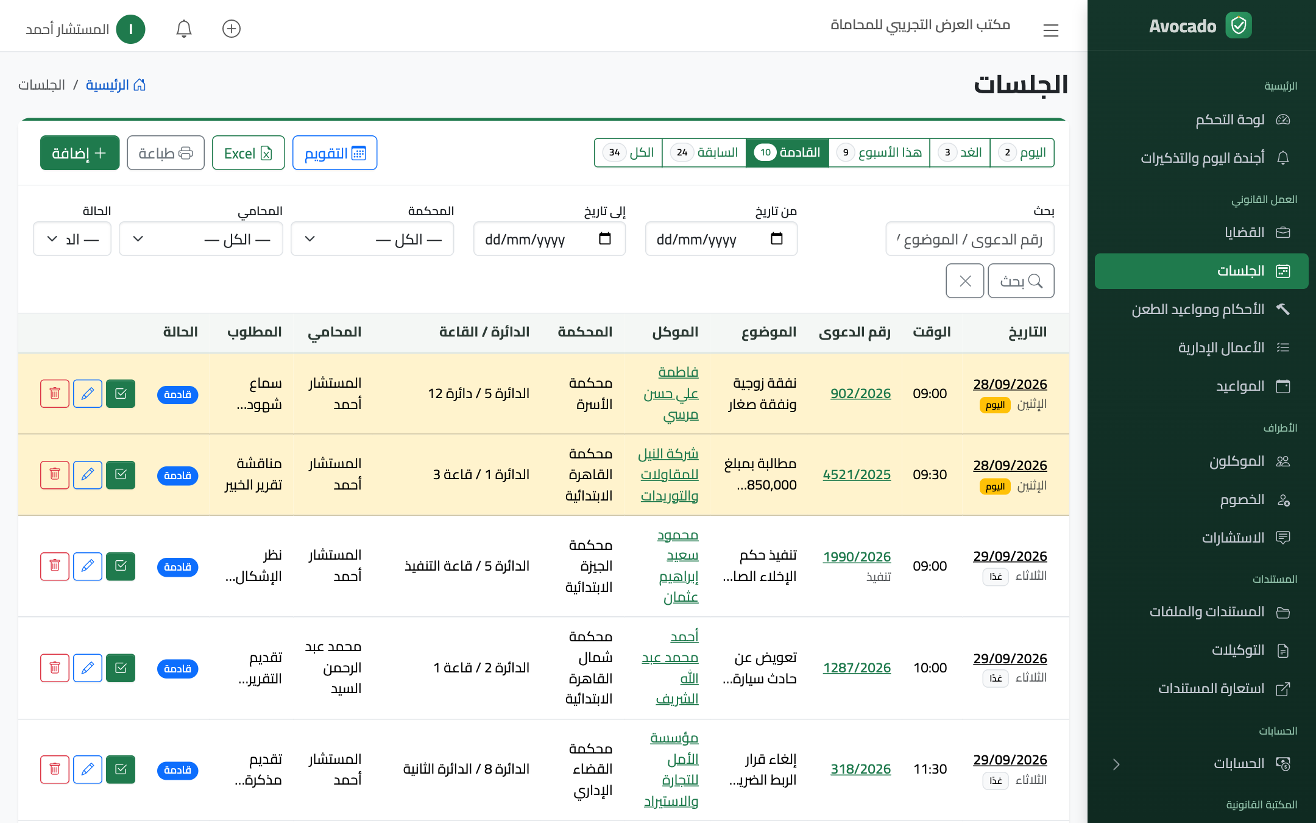Open the To date calendar picker

[605, 238]
